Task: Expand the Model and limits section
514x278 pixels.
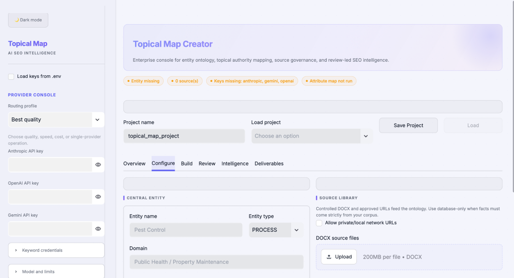Action: [56, 271]
